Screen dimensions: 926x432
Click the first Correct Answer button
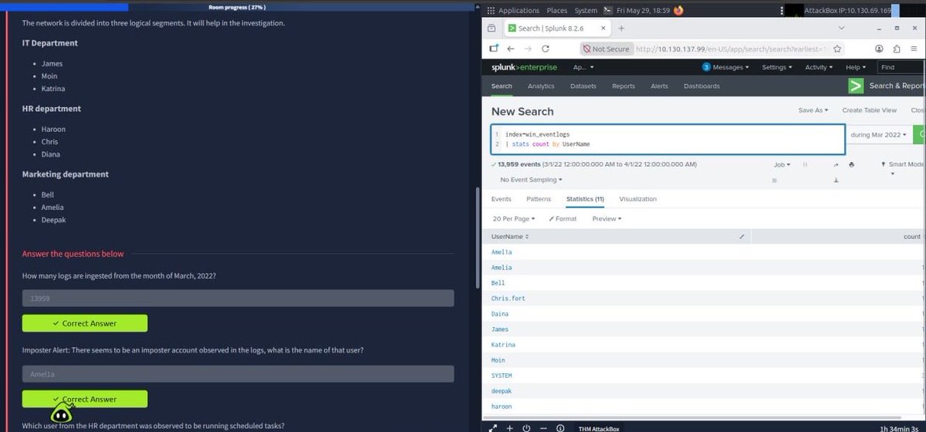[85, 323]
